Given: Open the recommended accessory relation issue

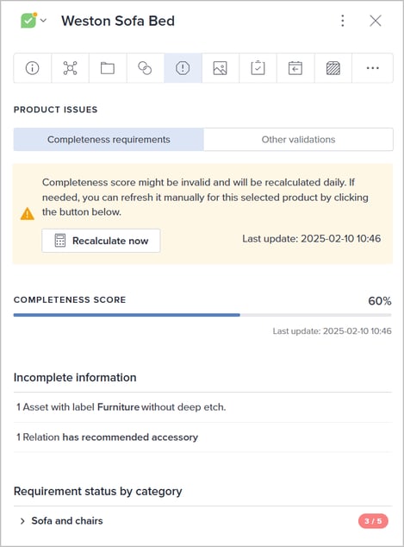Looking at the screenshot, I should [108, 437].
